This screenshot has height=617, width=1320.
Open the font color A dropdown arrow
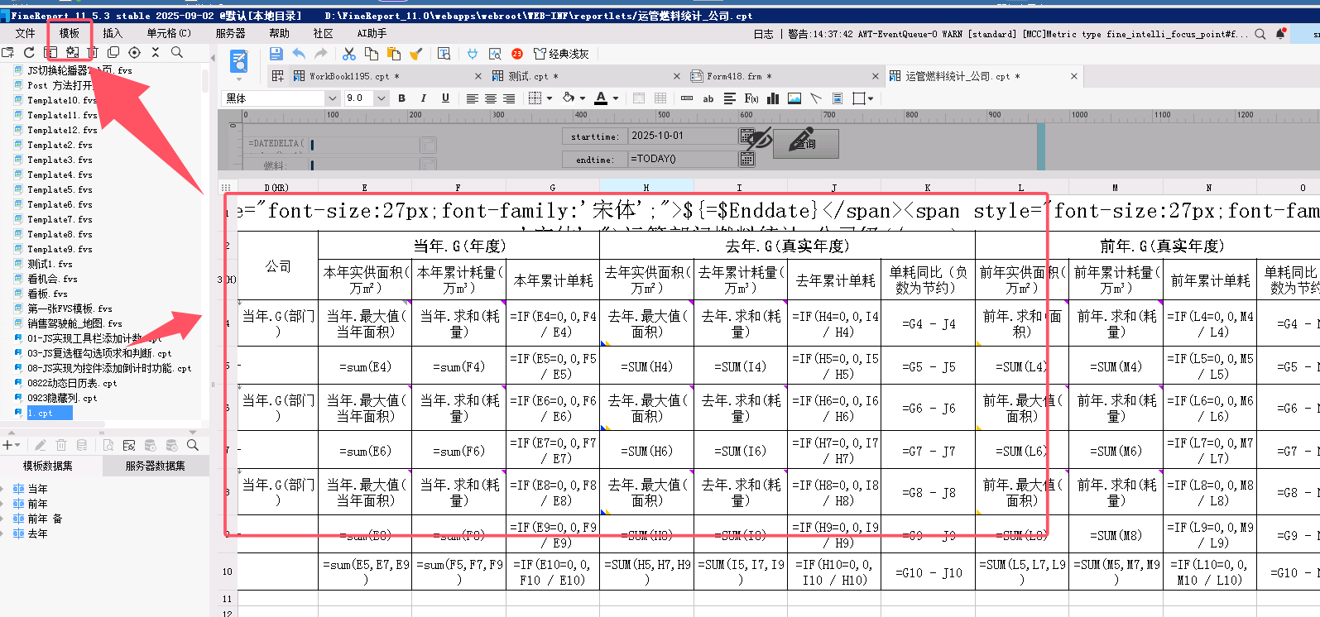pos(616,98)
